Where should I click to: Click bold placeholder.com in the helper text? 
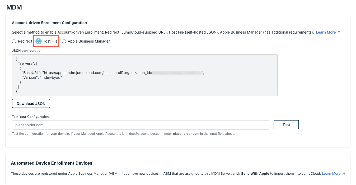tap(186, 134)
